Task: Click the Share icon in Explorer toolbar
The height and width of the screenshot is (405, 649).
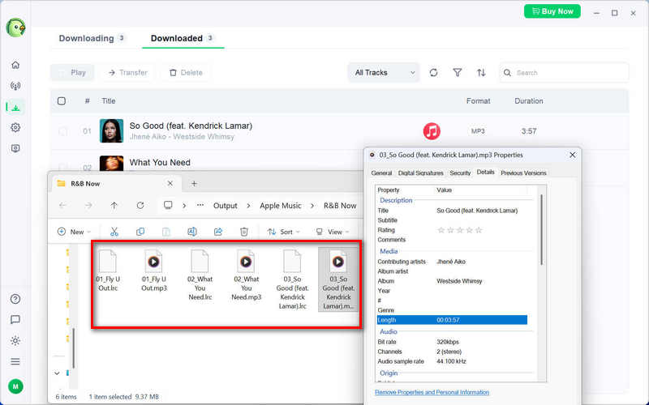Action: (x=218, y=232)
